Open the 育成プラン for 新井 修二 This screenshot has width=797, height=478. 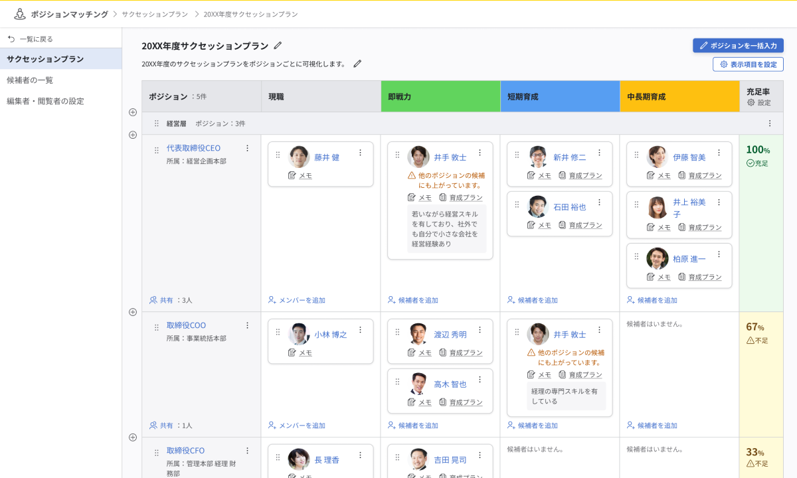580,175
